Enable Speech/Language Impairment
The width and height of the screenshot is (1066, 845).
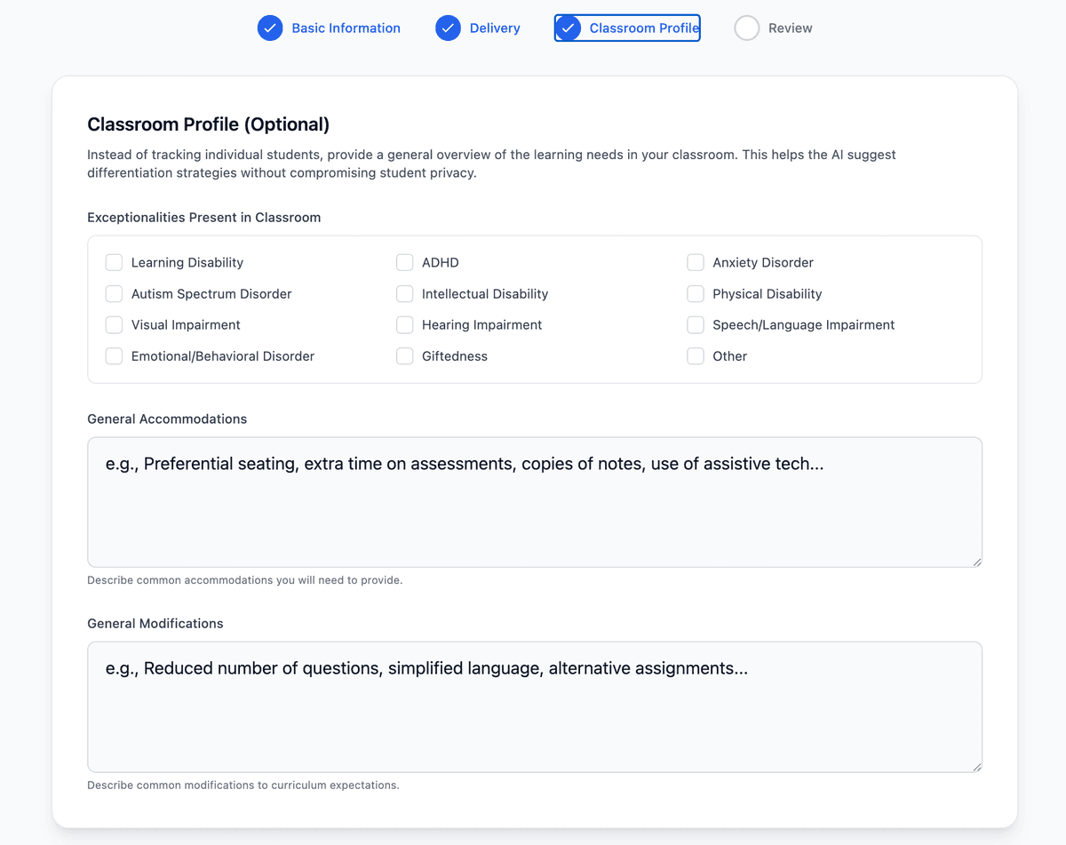(695, 324)
